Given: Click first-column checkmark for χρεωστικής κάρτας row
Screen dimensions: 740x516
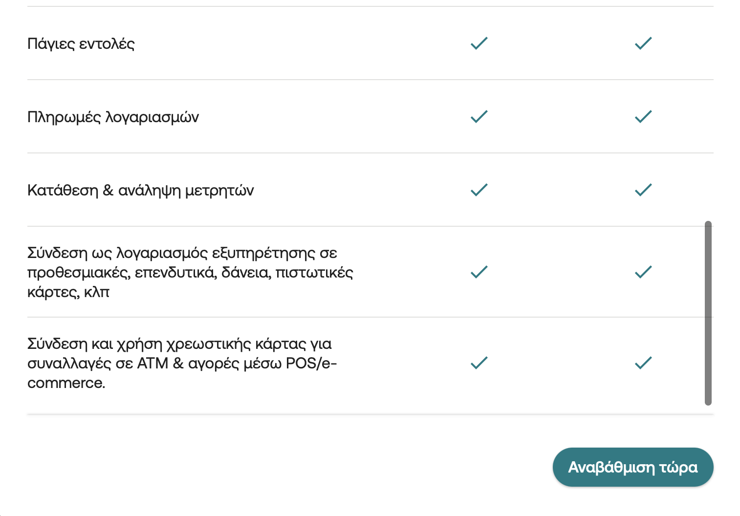Looking at the screenshot, I should click(479, 363).
